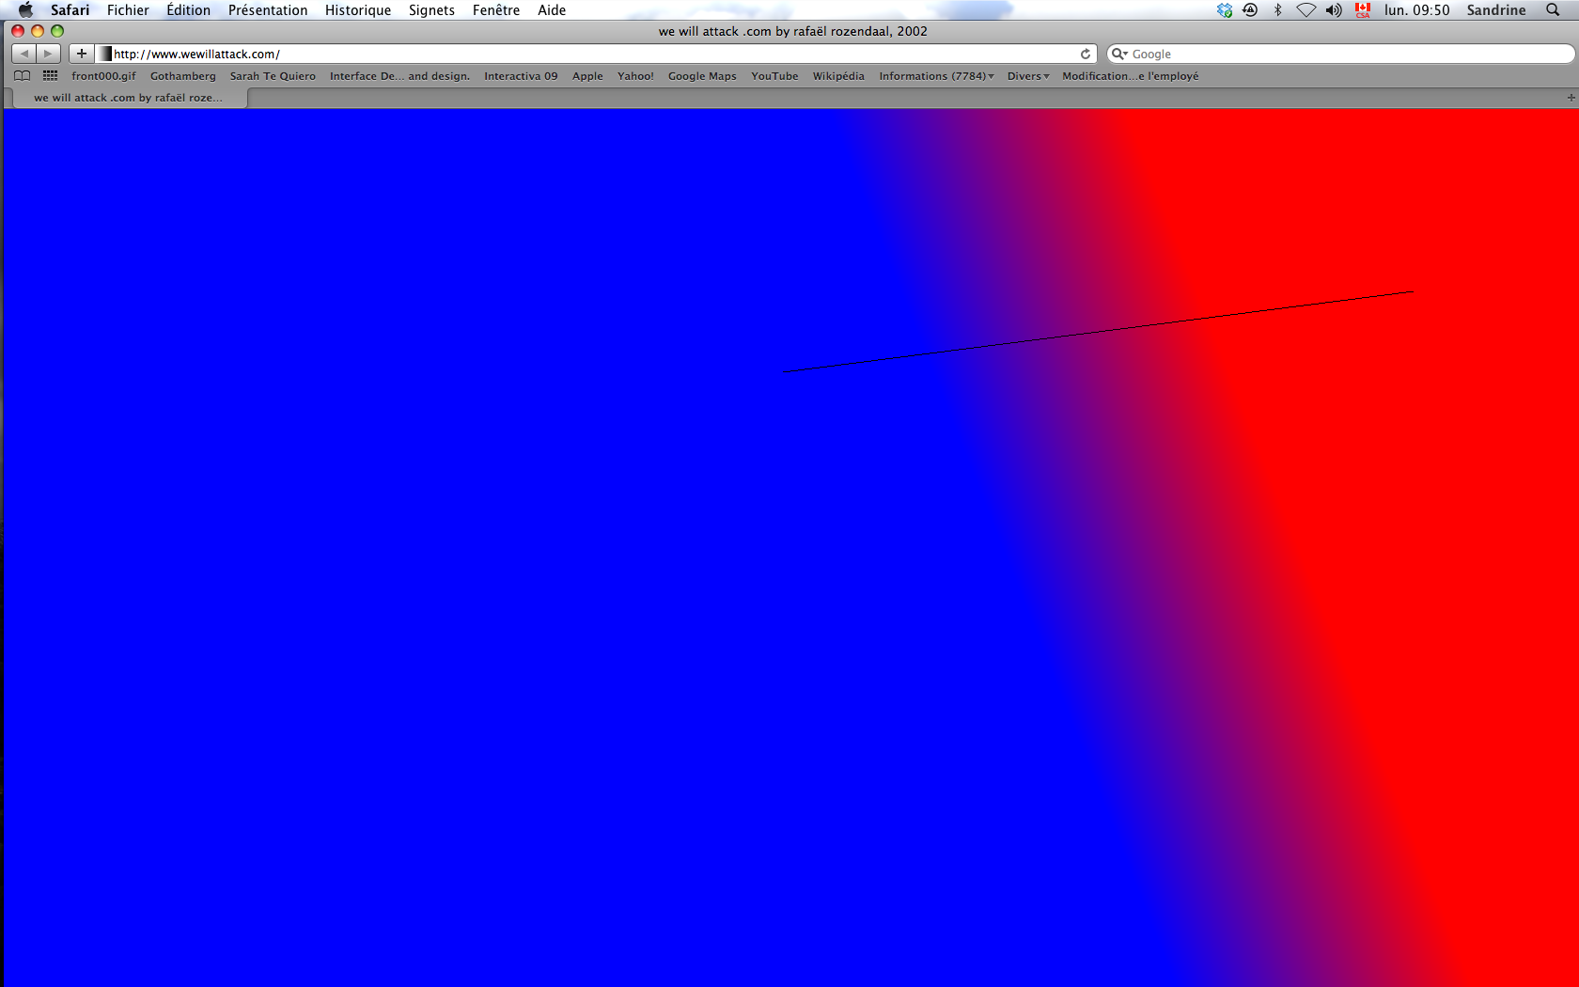This screenshot has width=1579, height=987.
Task: Open the YouTube bookmark
Action: pos(774,76)
